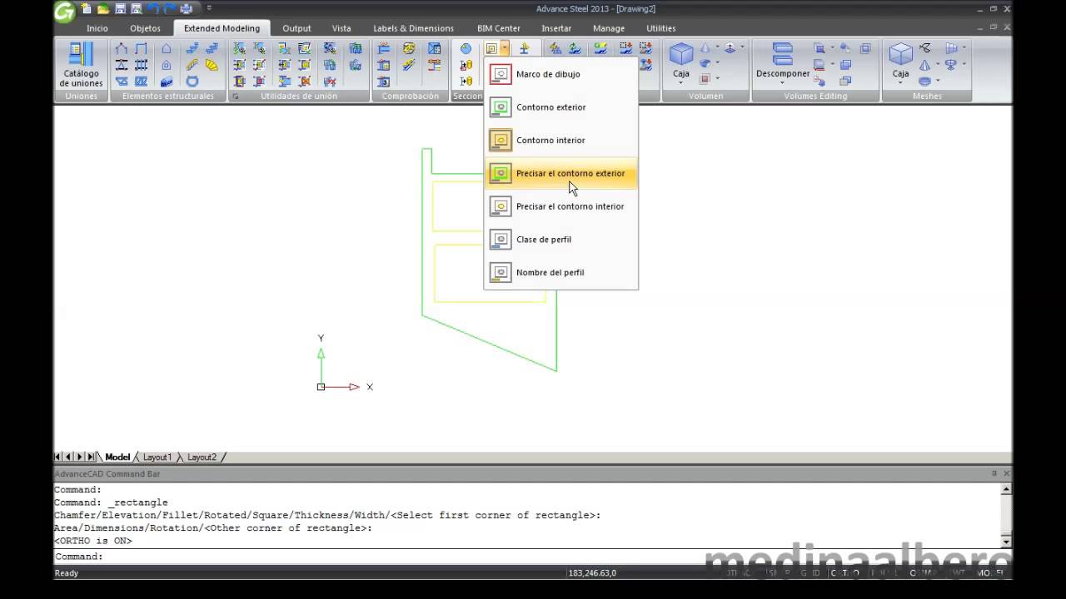
Task: Click the stairs icon in Elementos estructurales
Action: coord(192,49)
